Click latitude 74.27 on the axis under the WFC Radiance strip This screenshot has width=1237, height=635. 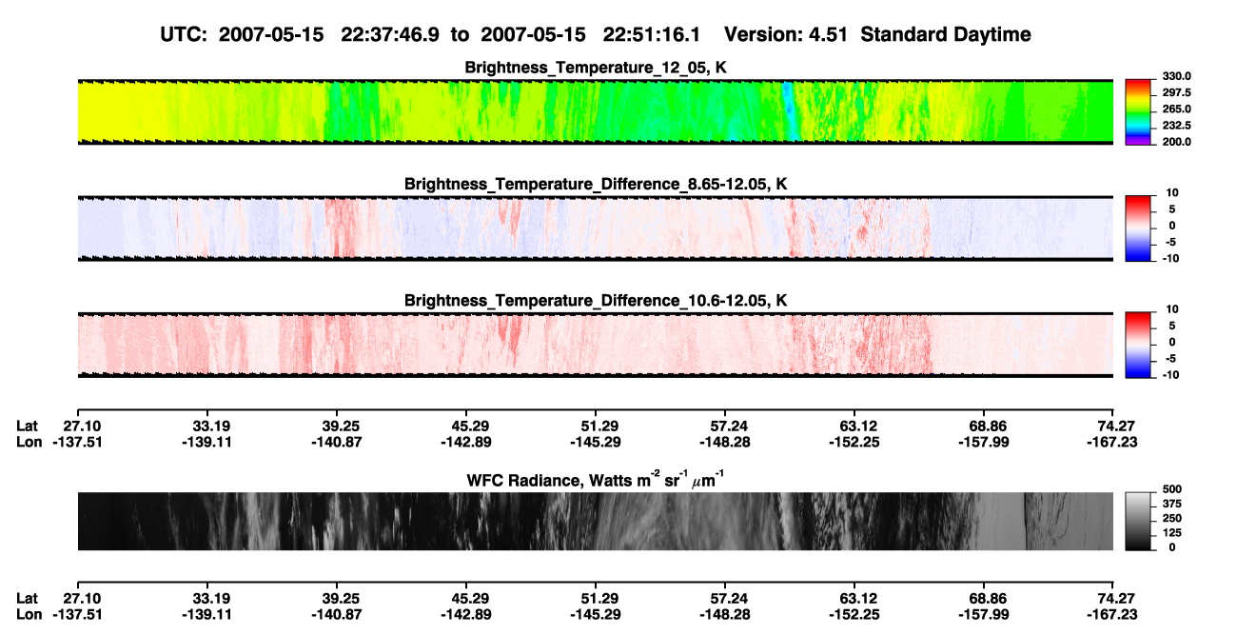click(1116, 598)
